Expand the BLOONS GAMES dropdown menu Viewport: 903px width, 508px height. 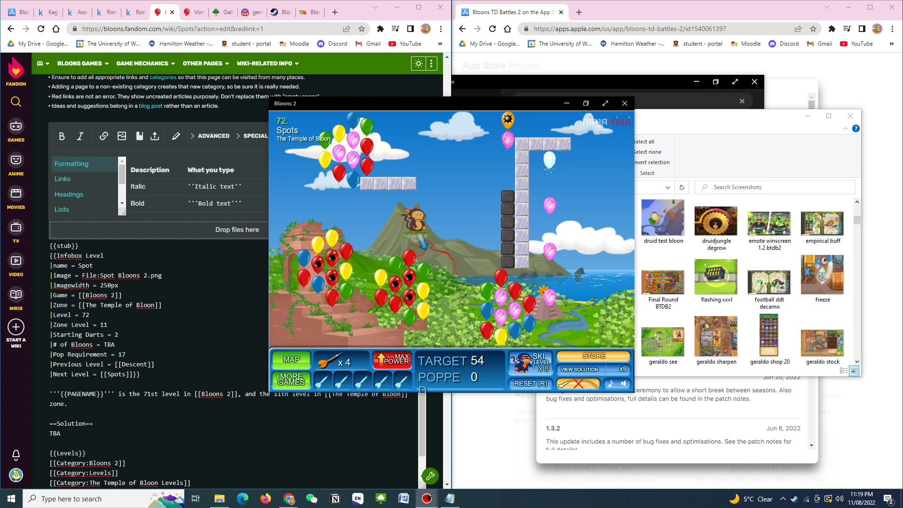83,63
